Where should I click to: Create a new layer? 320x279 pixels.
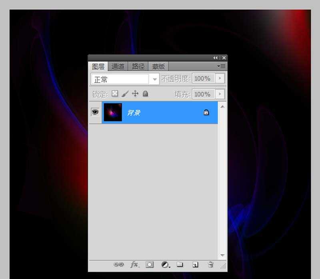196,265
